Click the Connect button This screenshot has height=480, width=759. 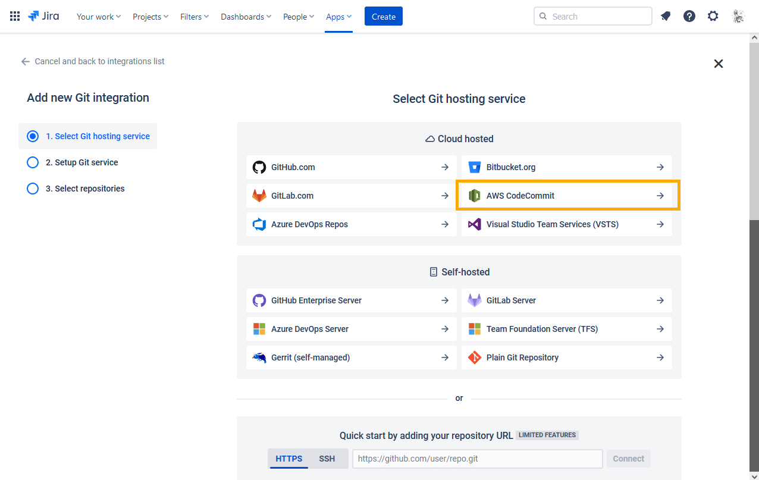point(628,459)
